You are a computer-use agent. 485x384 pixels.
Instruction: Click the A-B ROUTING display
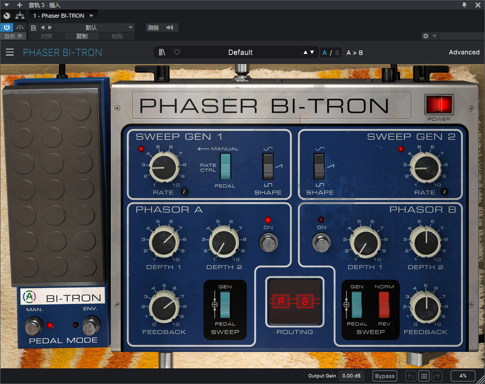coord(295,301)
